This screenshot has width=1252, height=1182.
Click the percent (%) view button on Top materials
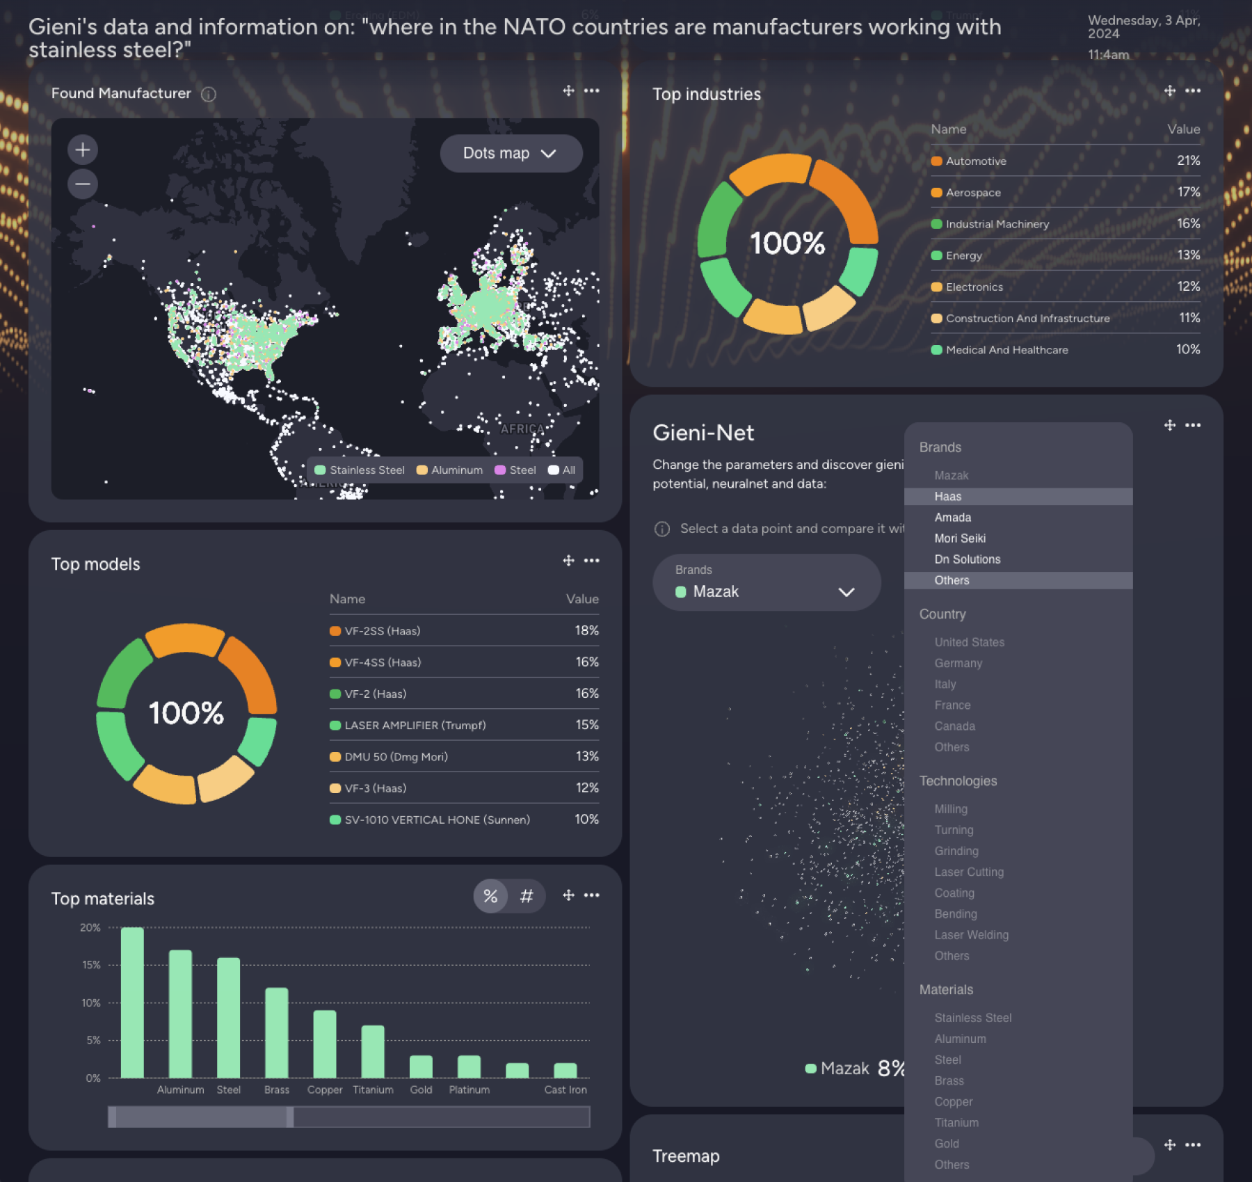point(490,897)
